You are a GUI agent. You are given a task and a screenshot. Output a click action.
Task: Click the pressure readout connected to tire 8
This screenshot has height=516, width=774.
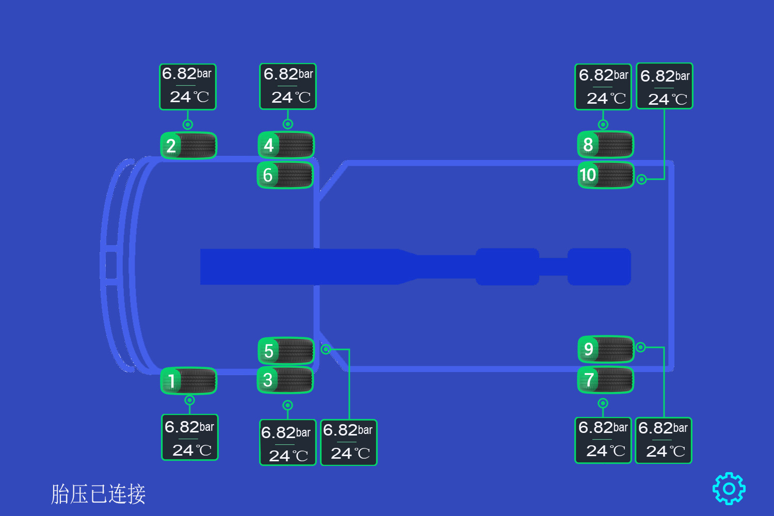pyautogui.click(x=603, y=87)
